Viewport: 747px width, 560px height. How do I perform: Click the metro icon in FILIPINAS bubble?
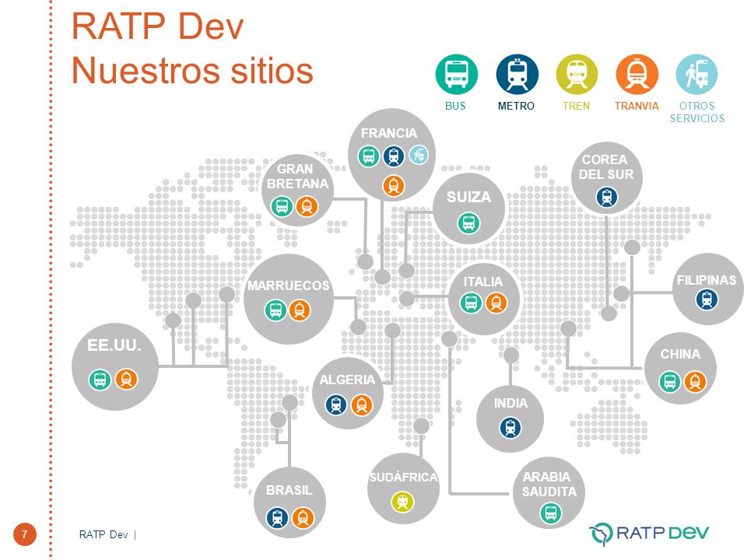[x=707, y=299]
